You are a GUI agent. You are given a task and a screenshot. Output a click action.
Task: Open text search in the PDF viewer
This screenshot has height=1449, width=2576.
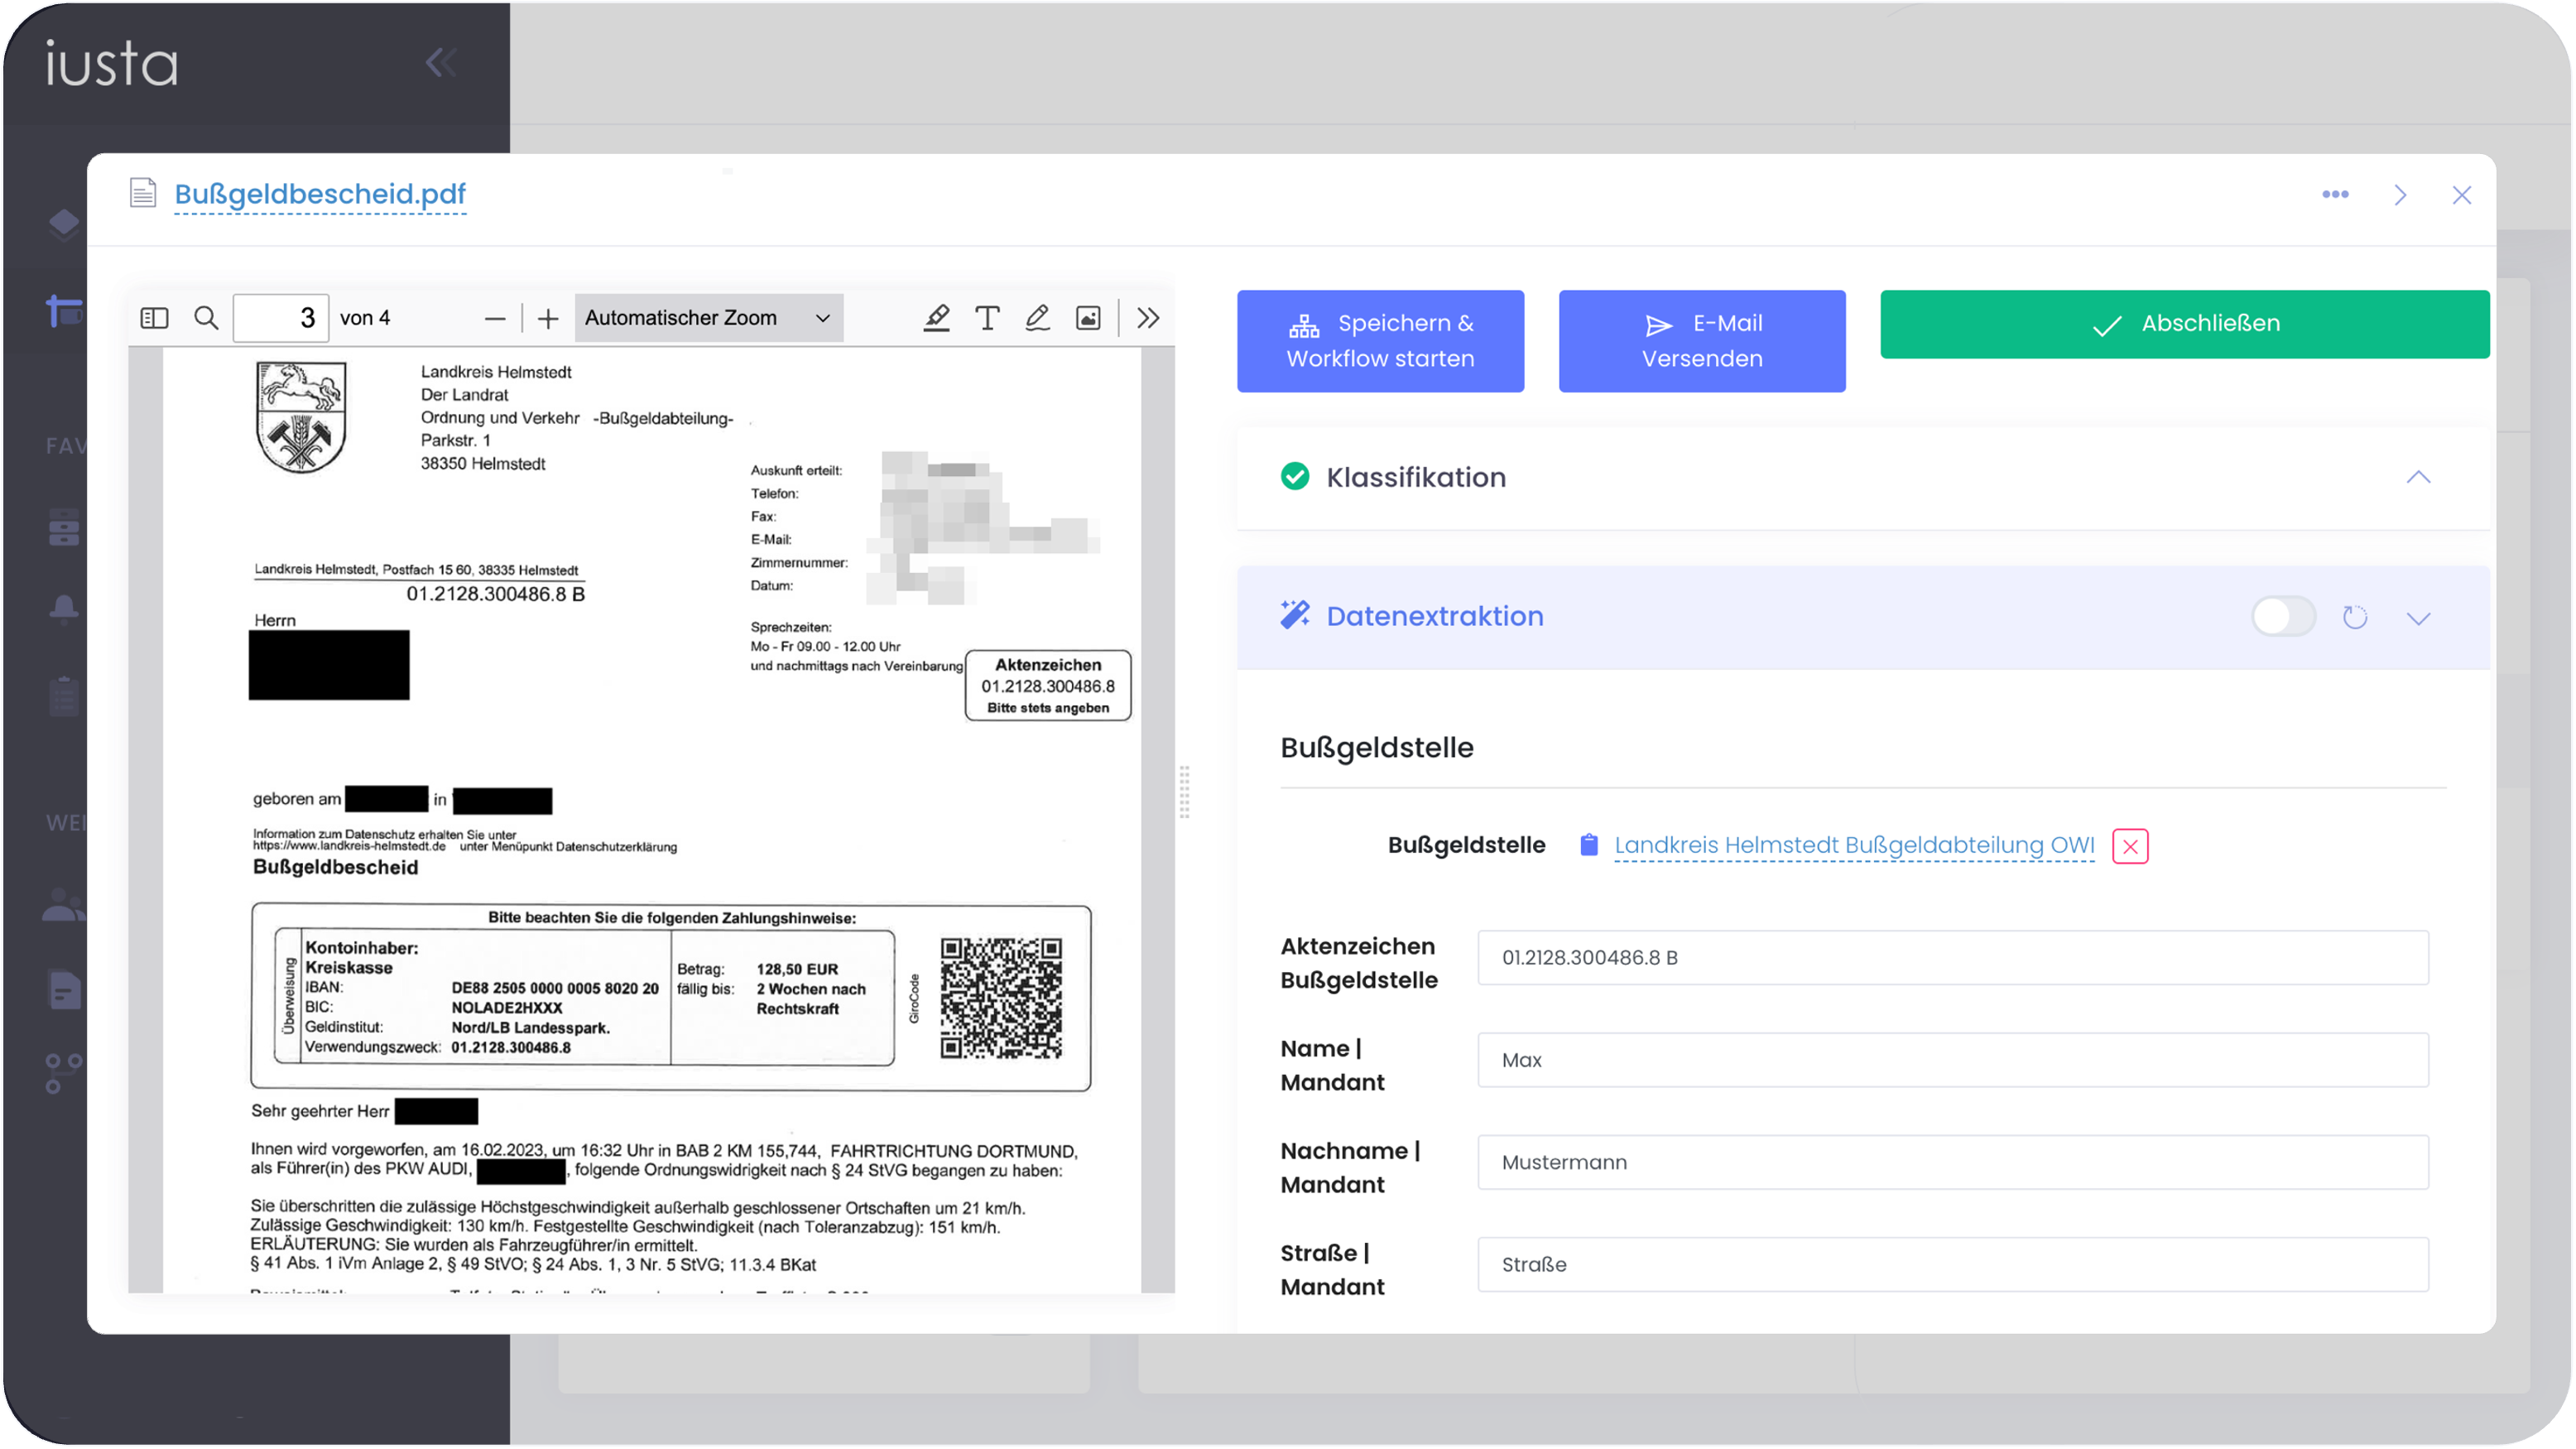point(206,317)
